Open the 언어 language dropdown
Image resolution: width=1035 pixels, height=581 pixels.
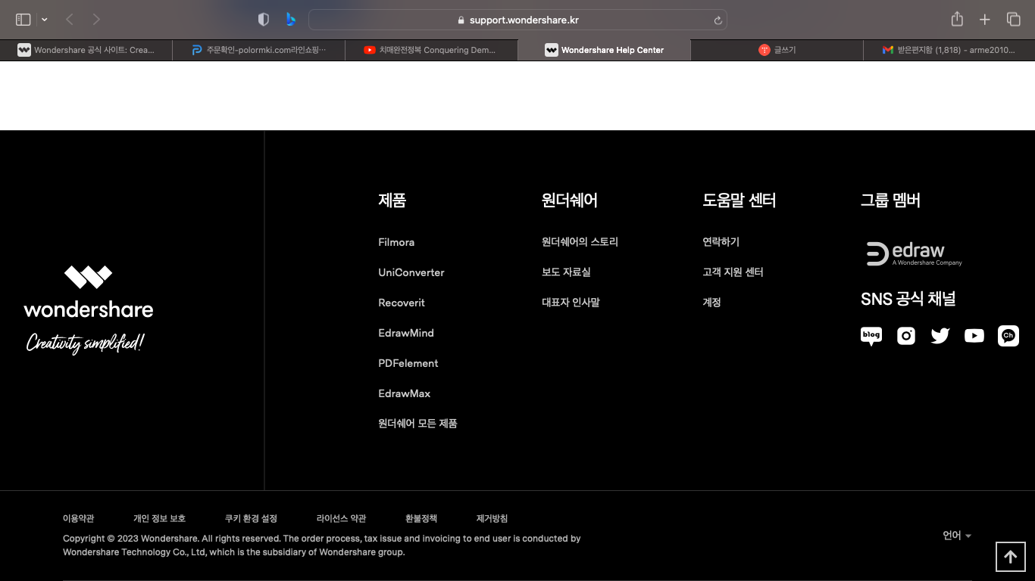[957, 536]
